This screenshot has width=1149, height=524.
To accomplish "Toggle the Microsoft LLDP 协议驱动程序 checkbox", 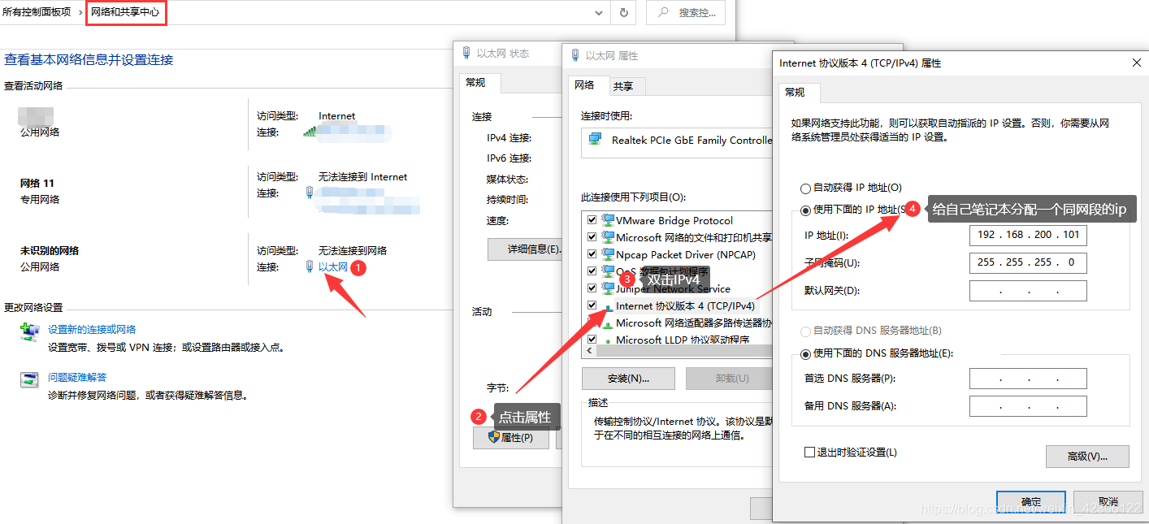I will tap(592, 340).
